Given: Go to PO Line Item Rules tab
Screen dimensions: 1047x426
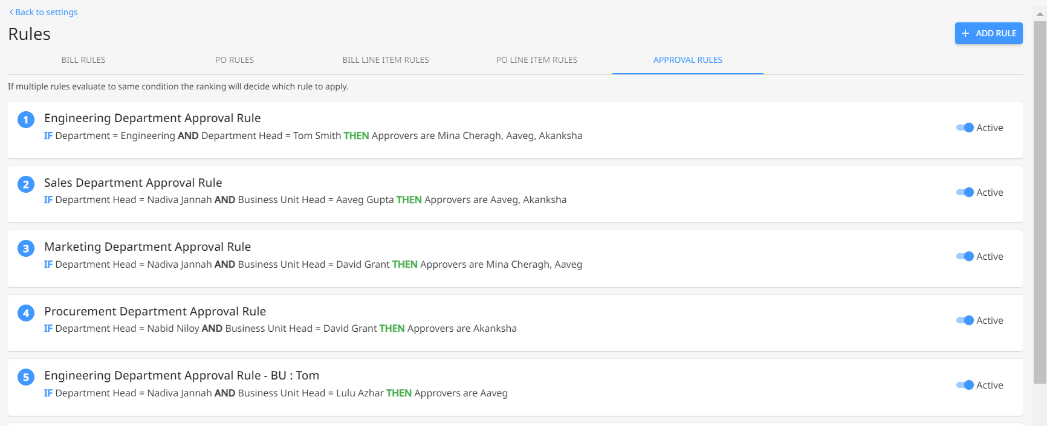Looking at the screenshot, I should 537,60.
